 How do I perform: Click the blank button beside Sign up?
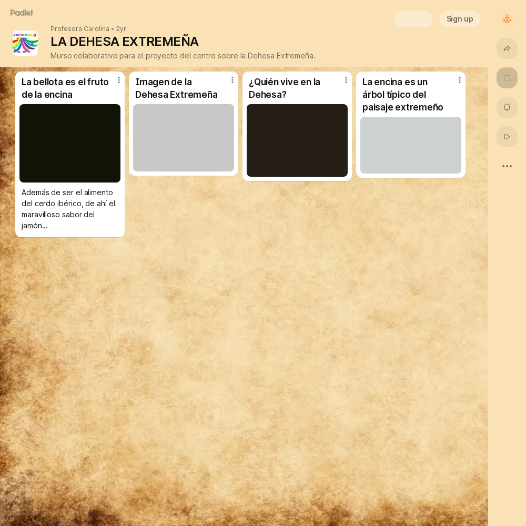pos(412,19)
